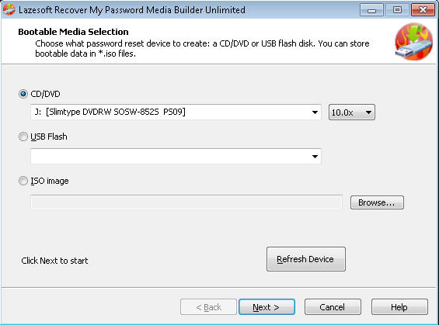Click the Refresh Device button
The height and width of the screenshot is (325, 439).
click(x=306, y=259)
